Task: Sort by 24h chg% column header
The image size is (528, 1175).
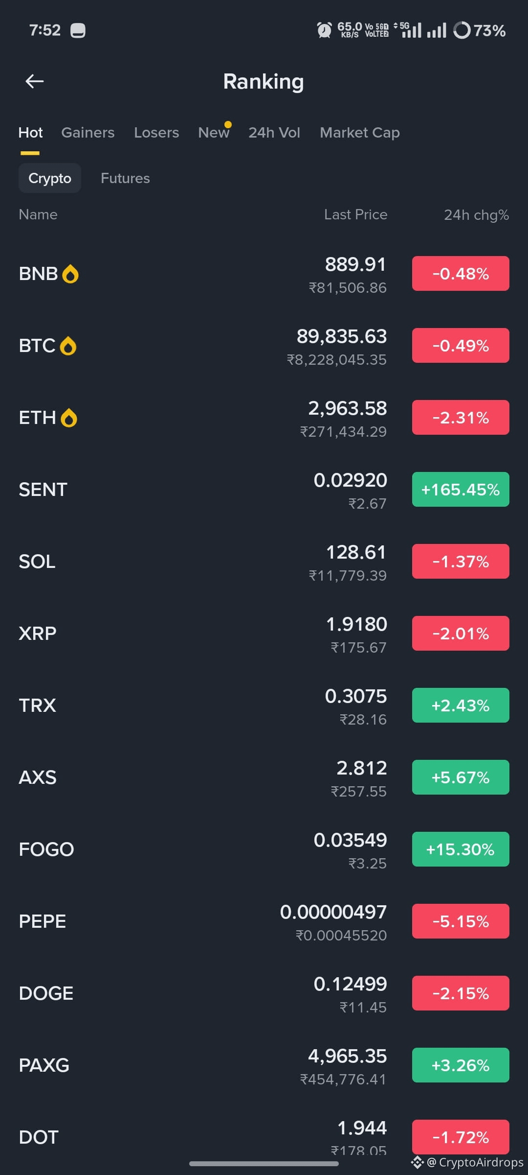Action: pos(476,215)
